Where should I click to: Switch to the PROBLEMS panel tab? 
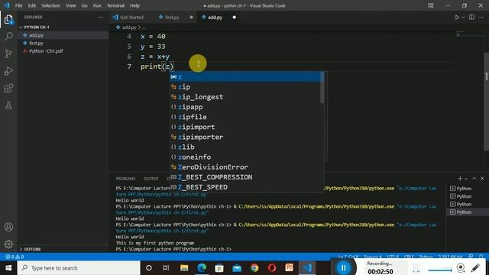pos(125,179)
